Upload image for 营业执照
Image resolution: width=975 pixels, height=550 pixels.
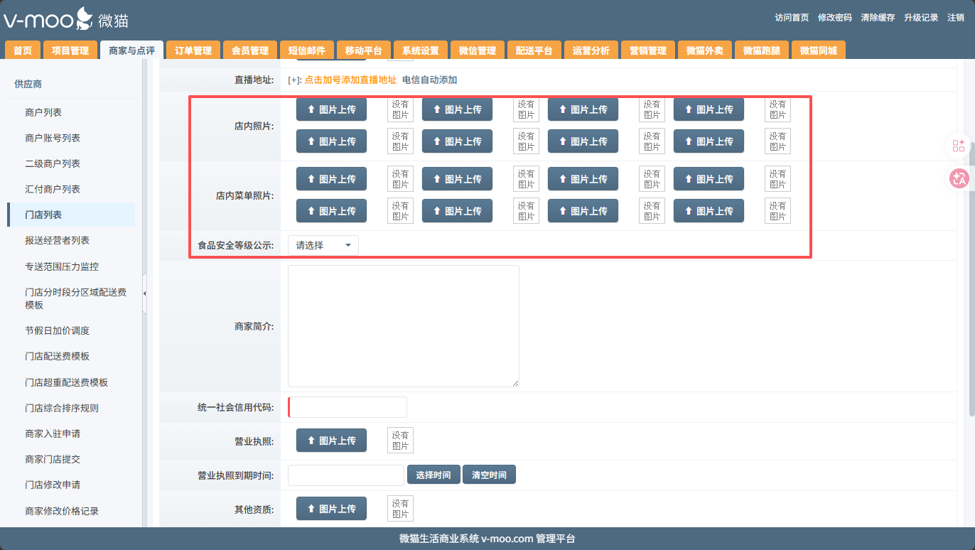(x=331, y=441)
